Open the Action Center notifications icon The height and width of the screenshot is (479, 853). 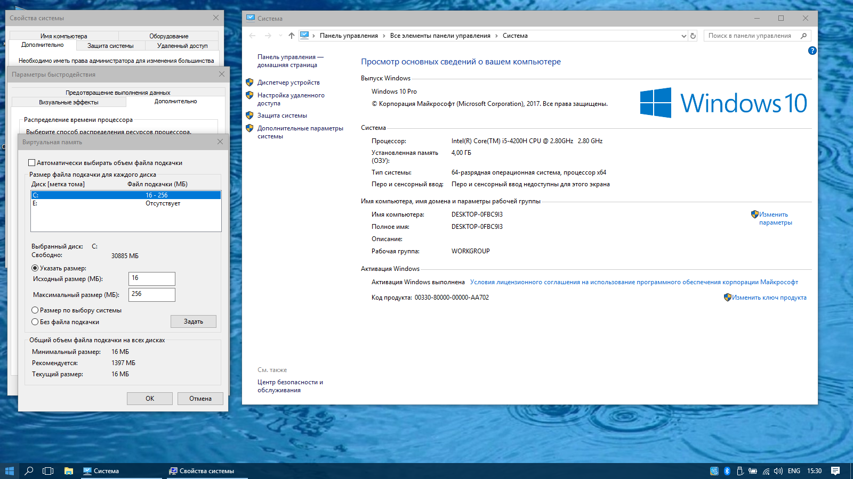click(835, 471)
